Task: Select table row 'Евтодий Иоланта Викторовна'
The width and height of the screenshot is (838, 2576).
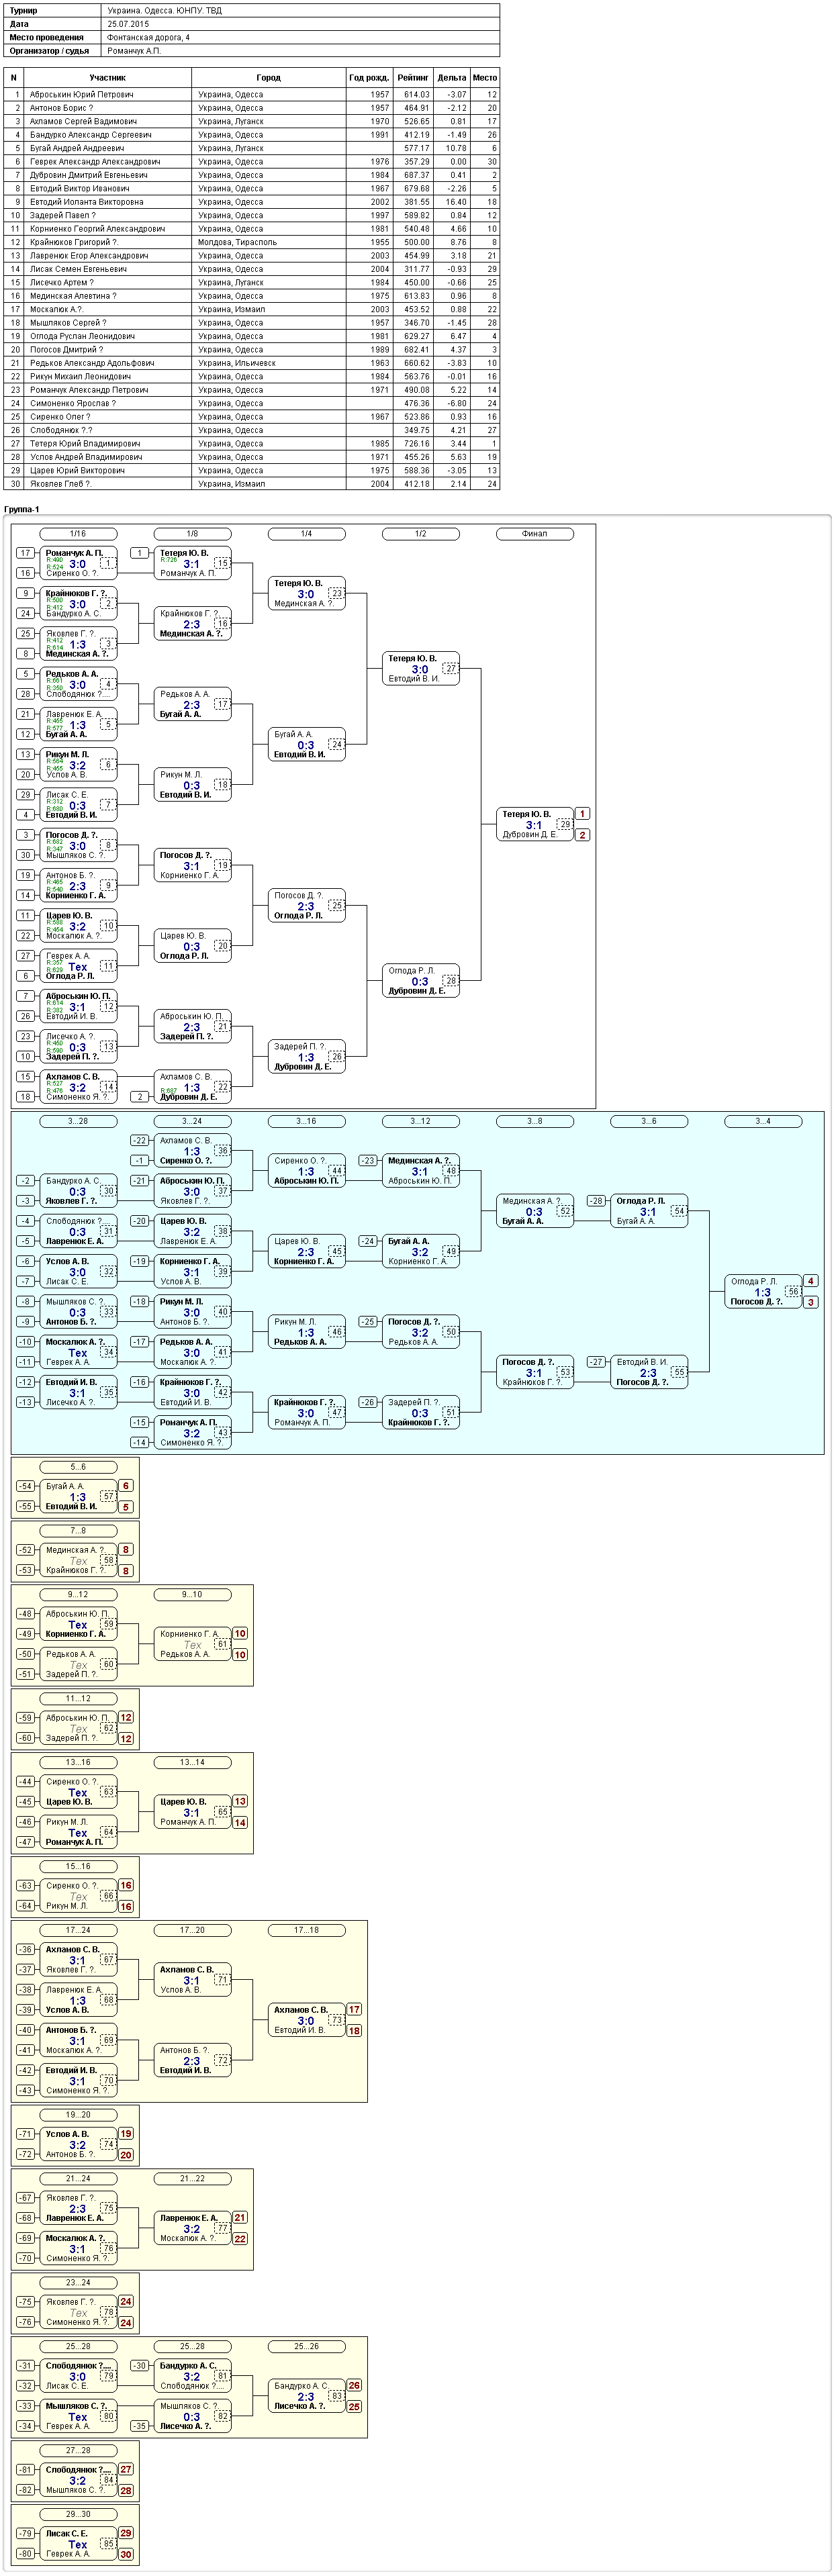Action: (252, 202)
